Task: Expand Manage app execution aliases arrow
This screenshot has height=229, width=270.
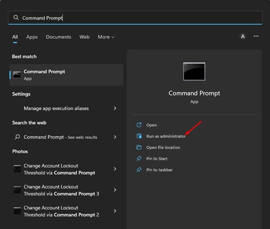Action: tap(115, 108)
